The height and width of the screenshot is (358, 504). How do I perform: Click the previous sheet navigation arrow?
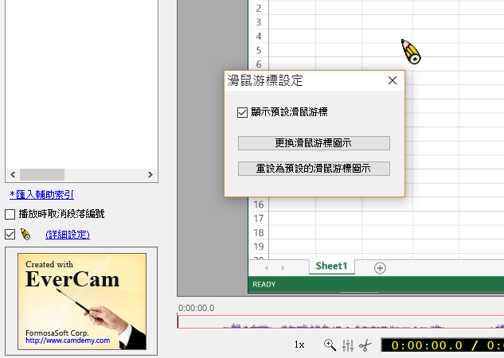click(267, 267)
